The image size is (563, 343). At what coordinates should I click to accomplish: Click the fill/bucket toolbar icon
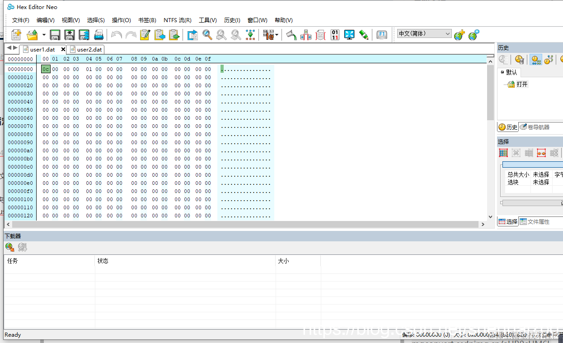(x=291, y=35)
